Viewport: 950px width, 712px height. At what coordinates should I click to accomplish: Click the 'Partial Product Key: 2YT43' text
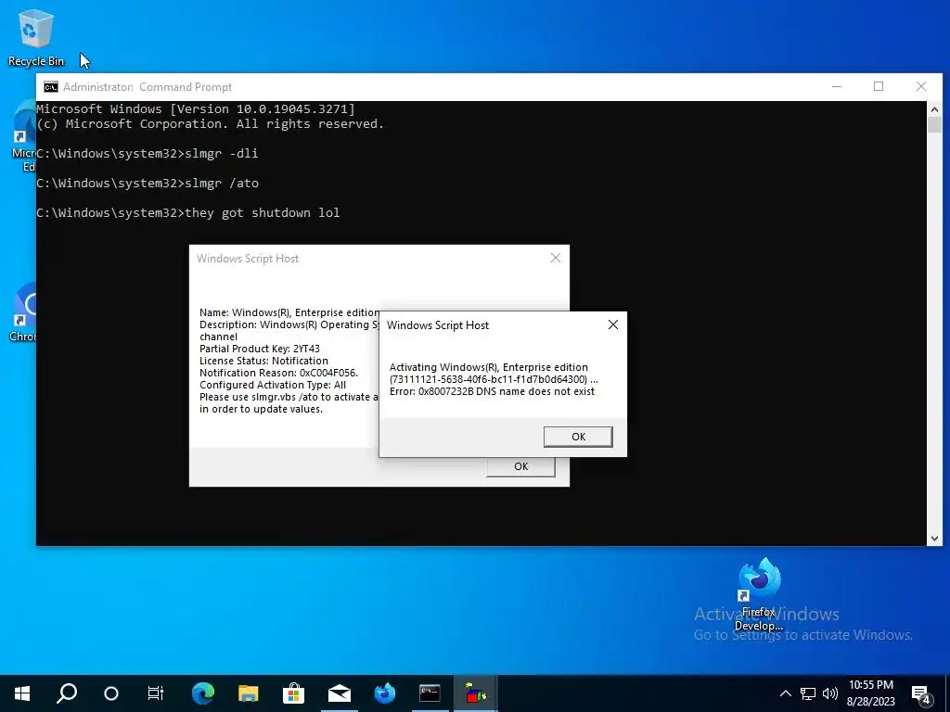click(260, 349)
